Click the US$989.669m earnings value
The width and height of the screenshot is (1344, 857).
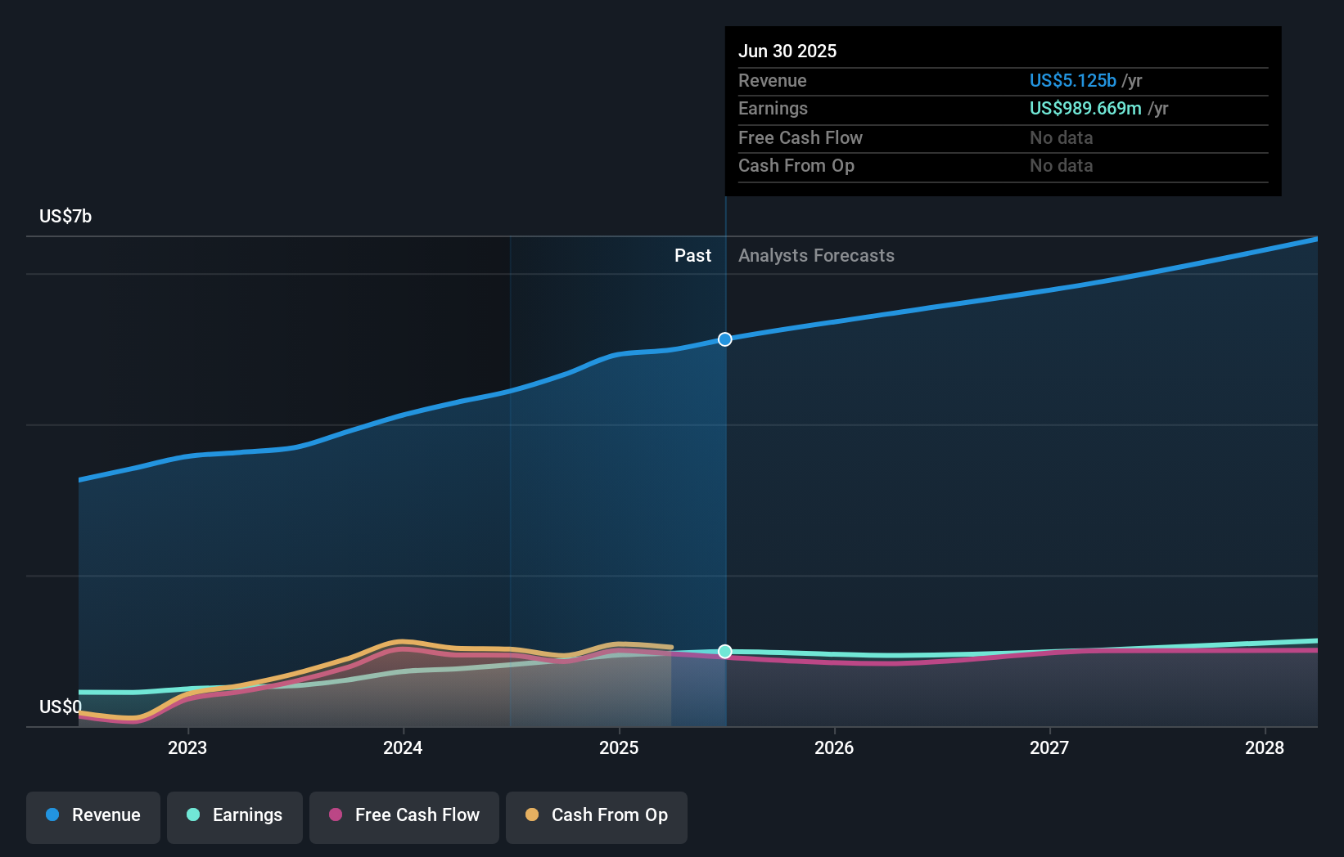(1085, 108)
